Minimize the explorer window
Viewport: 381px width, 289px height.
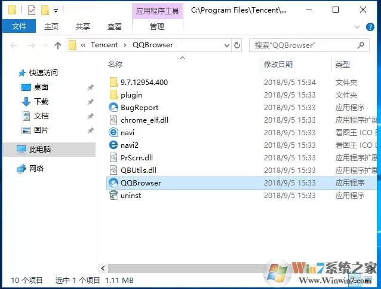click(x=309, y=10)
